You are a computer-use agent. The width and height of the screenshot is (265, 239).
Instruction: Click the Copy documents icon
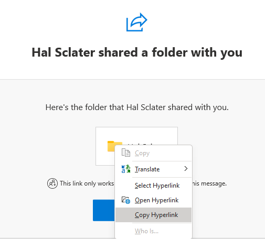tap(126, 153)
